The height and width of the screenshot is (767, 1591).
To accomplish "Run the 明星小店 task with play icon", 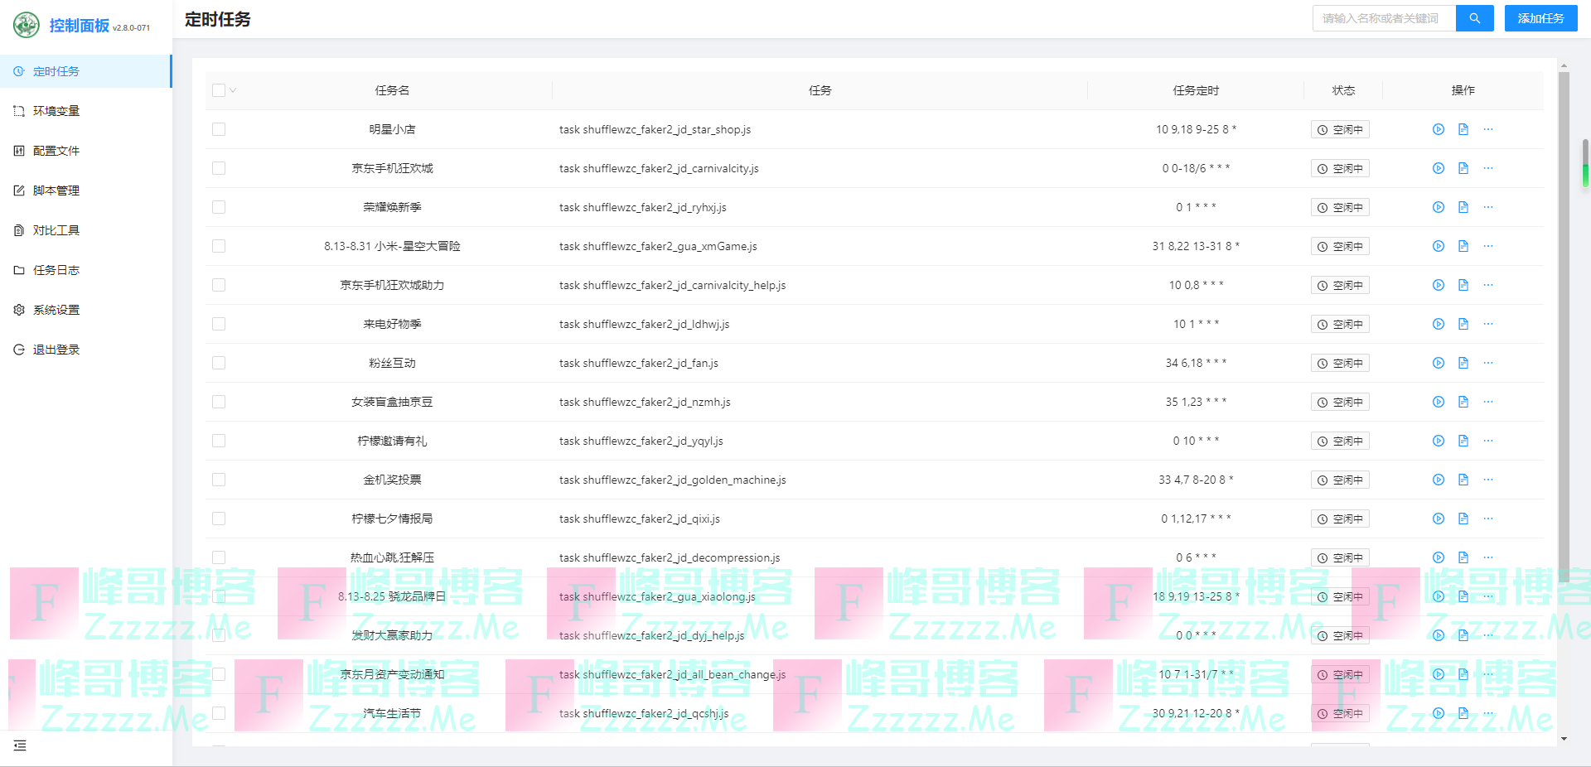I will coord(1439,129).
